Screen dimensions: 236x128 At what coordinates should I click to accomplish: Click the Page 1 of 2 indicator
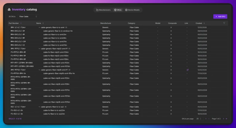(216, 119)
